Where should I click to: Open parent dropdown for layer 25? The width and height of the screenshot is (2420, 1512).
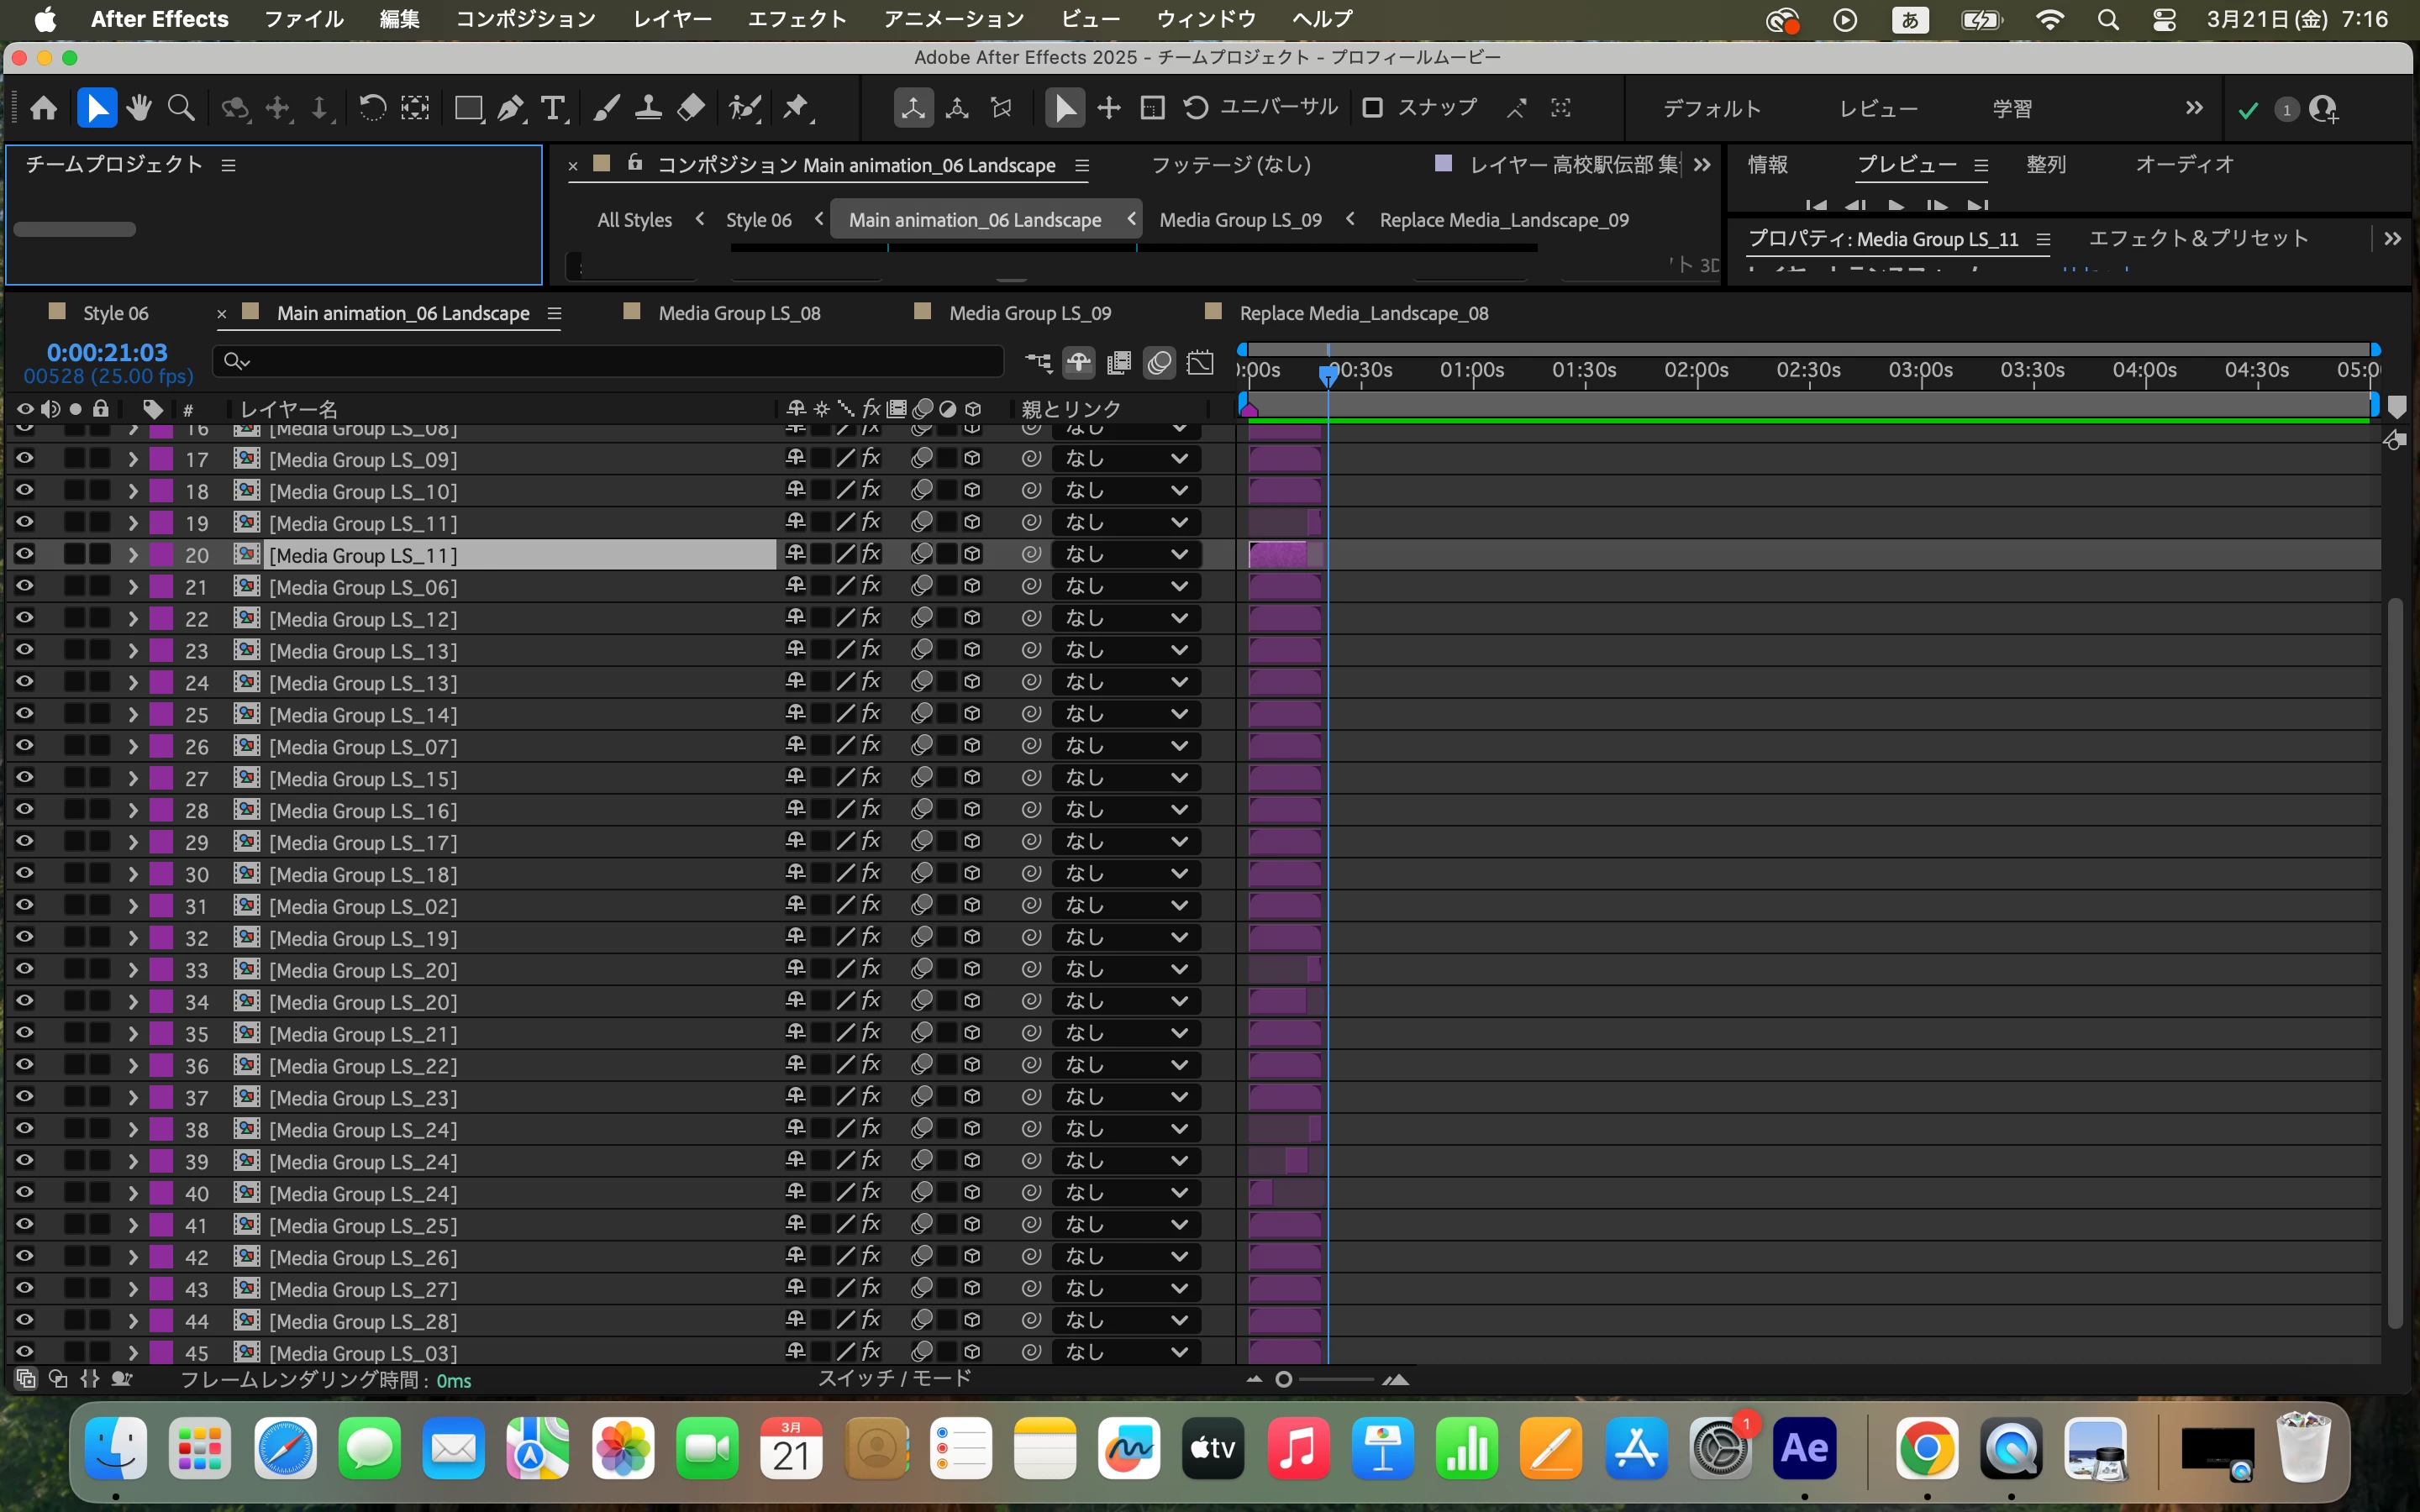coord(1125,715)
